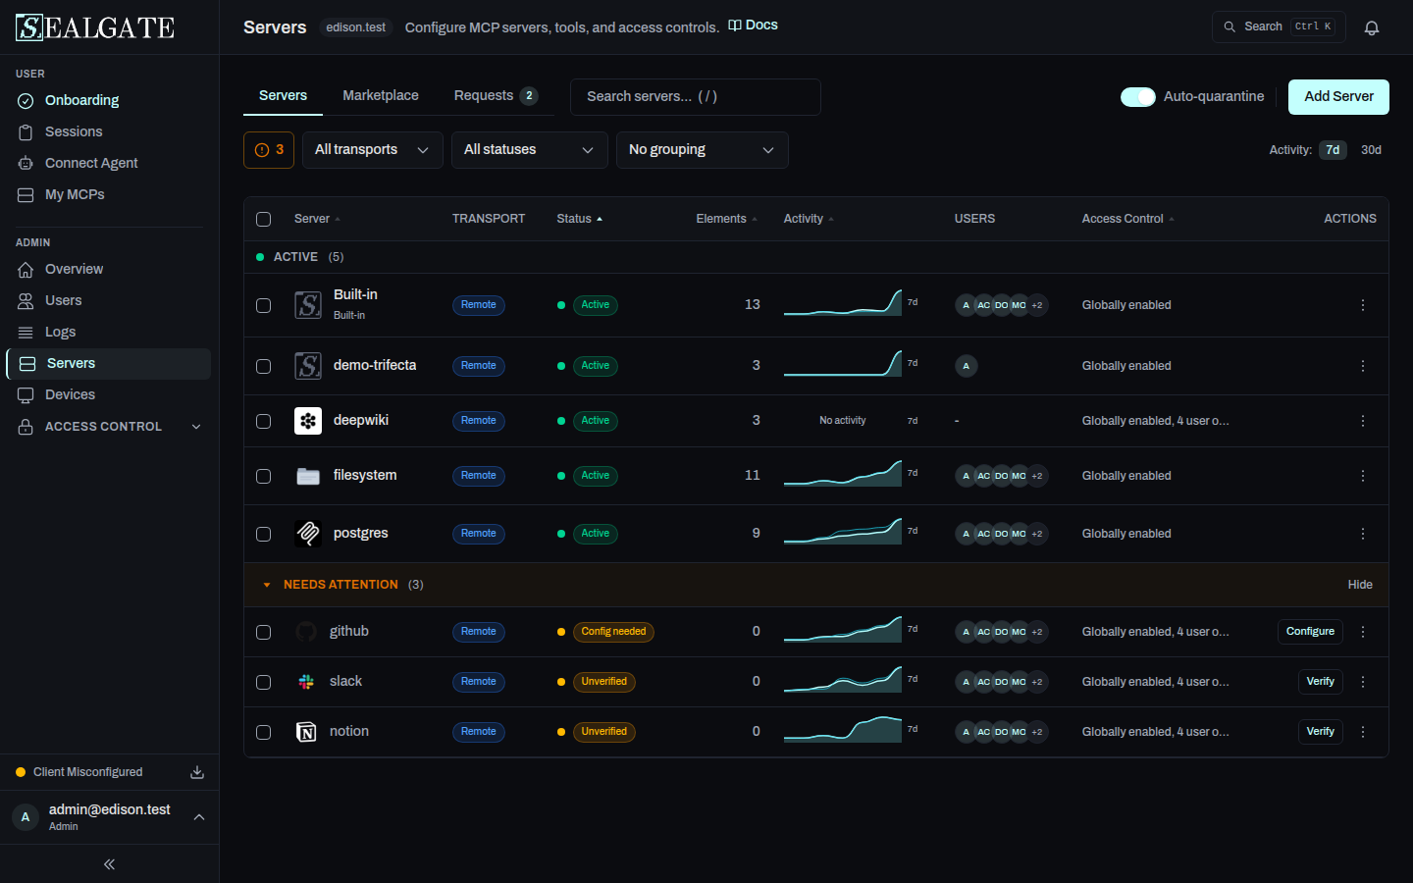Collapse the Needs Attention group

[267, 585]
